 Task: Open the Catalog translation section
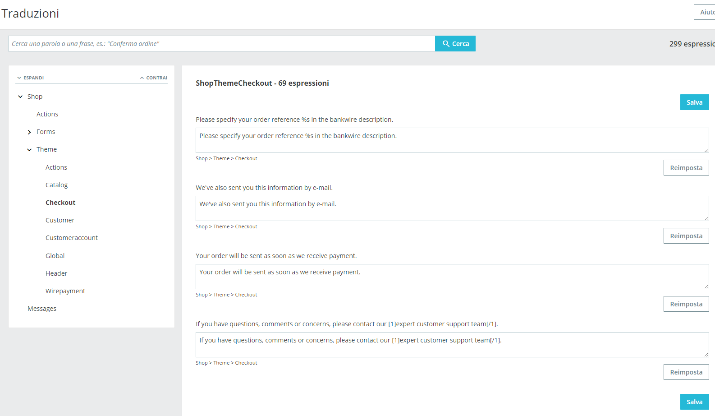pyautogui.click(x=56, y=185)
